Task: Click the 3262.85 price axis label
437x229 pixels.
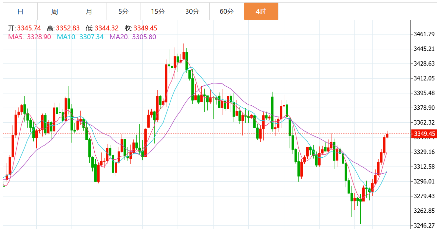Action: click(x=424, y=210)
